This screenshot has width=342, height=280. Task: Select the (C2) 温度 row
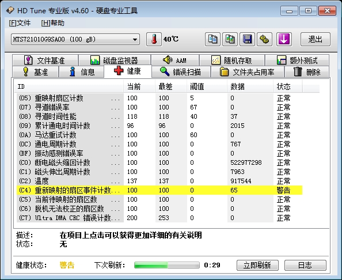coord(159,181)
